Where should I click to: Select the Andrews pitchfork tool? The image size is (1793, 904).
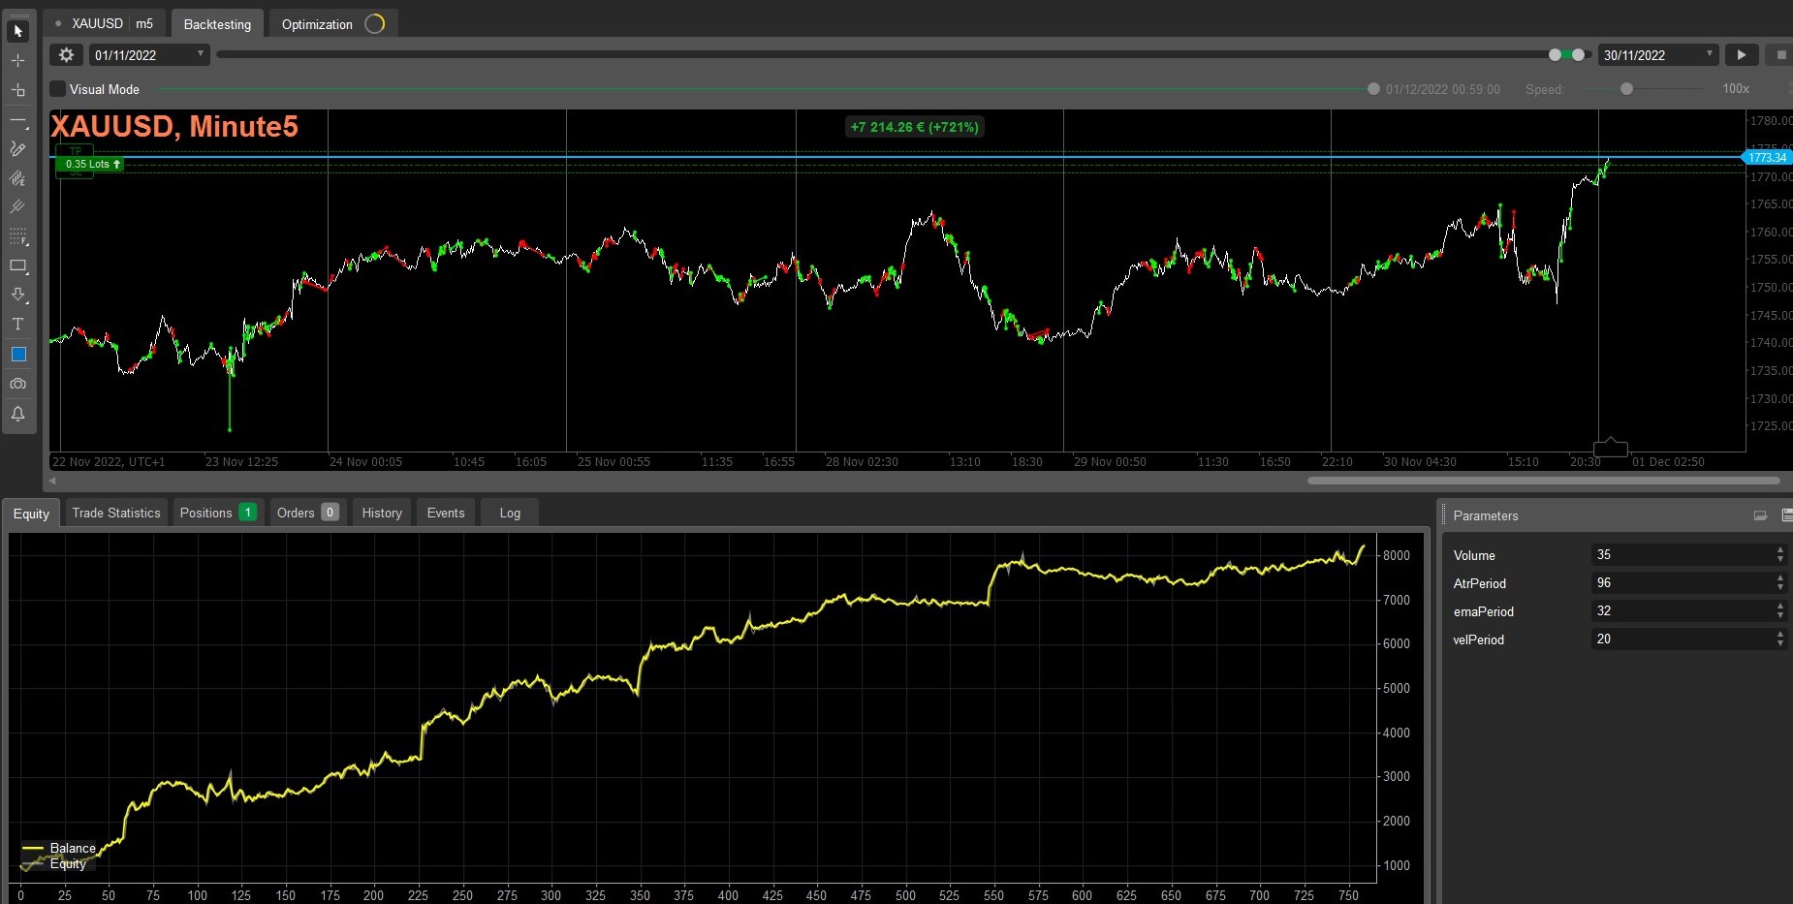17,207
